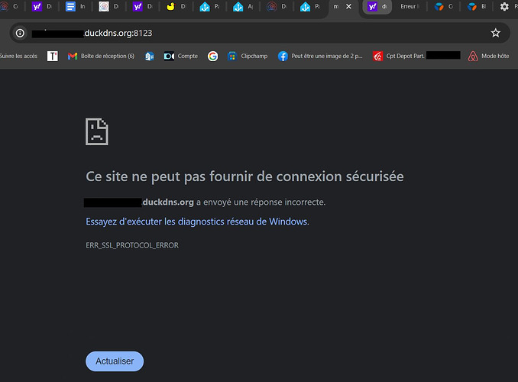Viewport: 518px width, 382px height.
Task: Switch to the cube icon tab labeled B
Action: [477, 6]
